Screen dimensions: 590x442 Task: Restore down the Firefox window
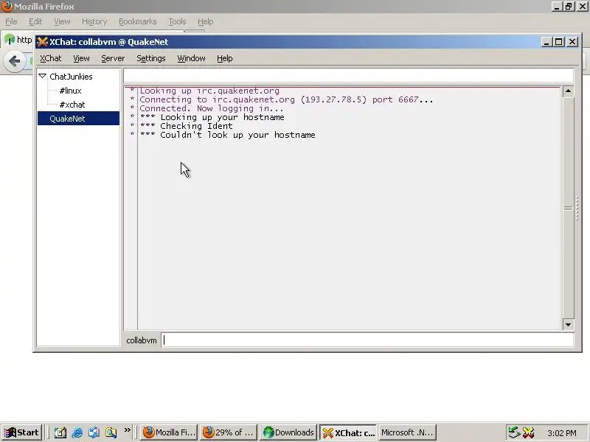(x=569, y=7)
